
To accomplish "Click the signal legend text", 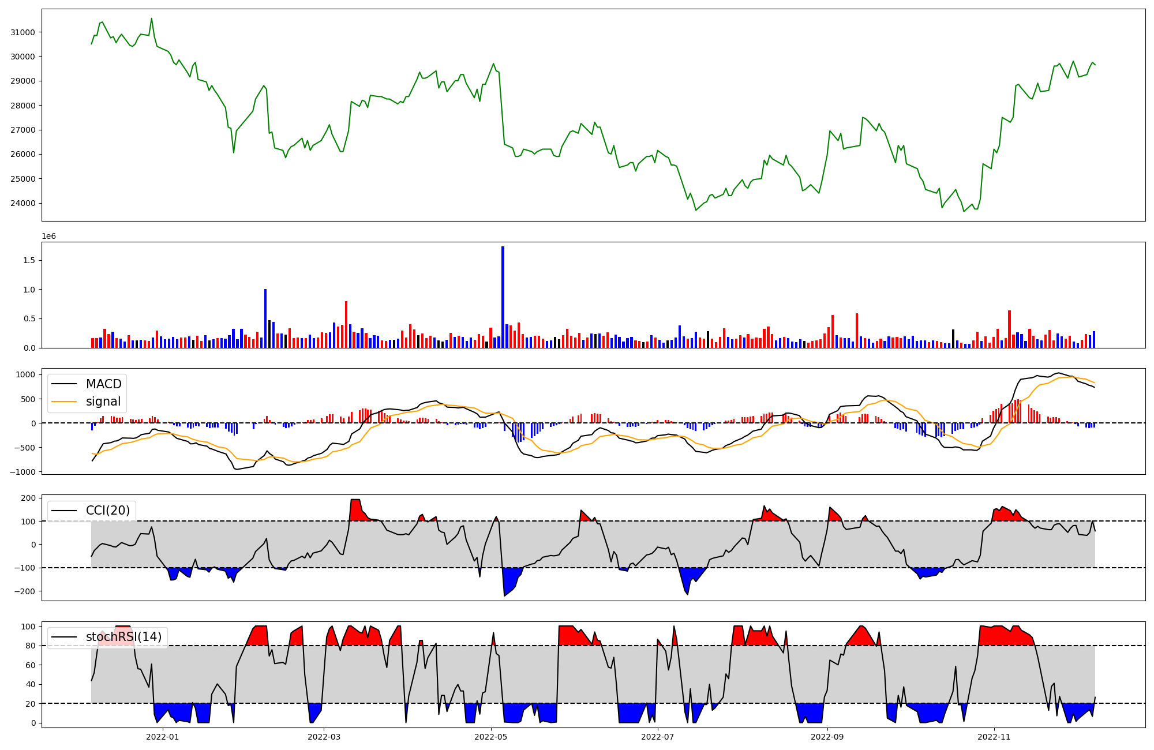I will [103, 402].
